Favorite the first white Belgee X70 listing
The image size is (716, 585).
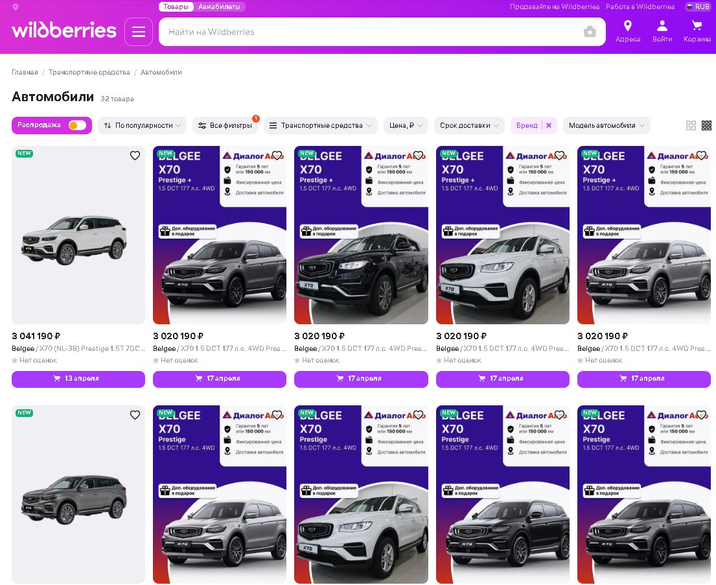[135, 156]
